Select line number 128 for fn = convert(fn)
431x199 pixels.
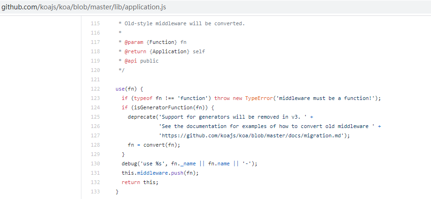coord(95,145)
